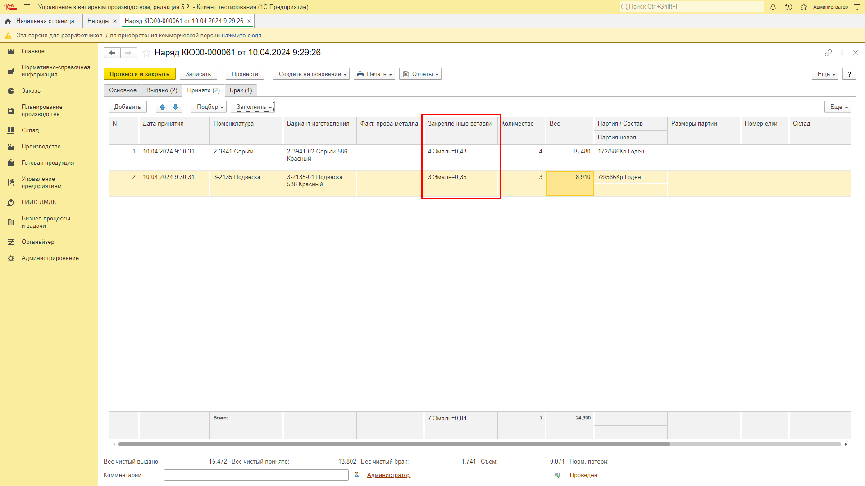
Task: Navigate back with left arrow button
Action: pos(112,53)
